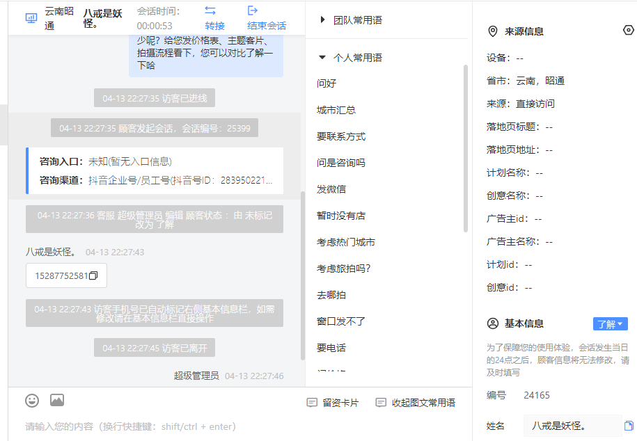Open the 了解 customer status dropdown
The height and width of the screenshot is (441, 637).
click(610, 324)
